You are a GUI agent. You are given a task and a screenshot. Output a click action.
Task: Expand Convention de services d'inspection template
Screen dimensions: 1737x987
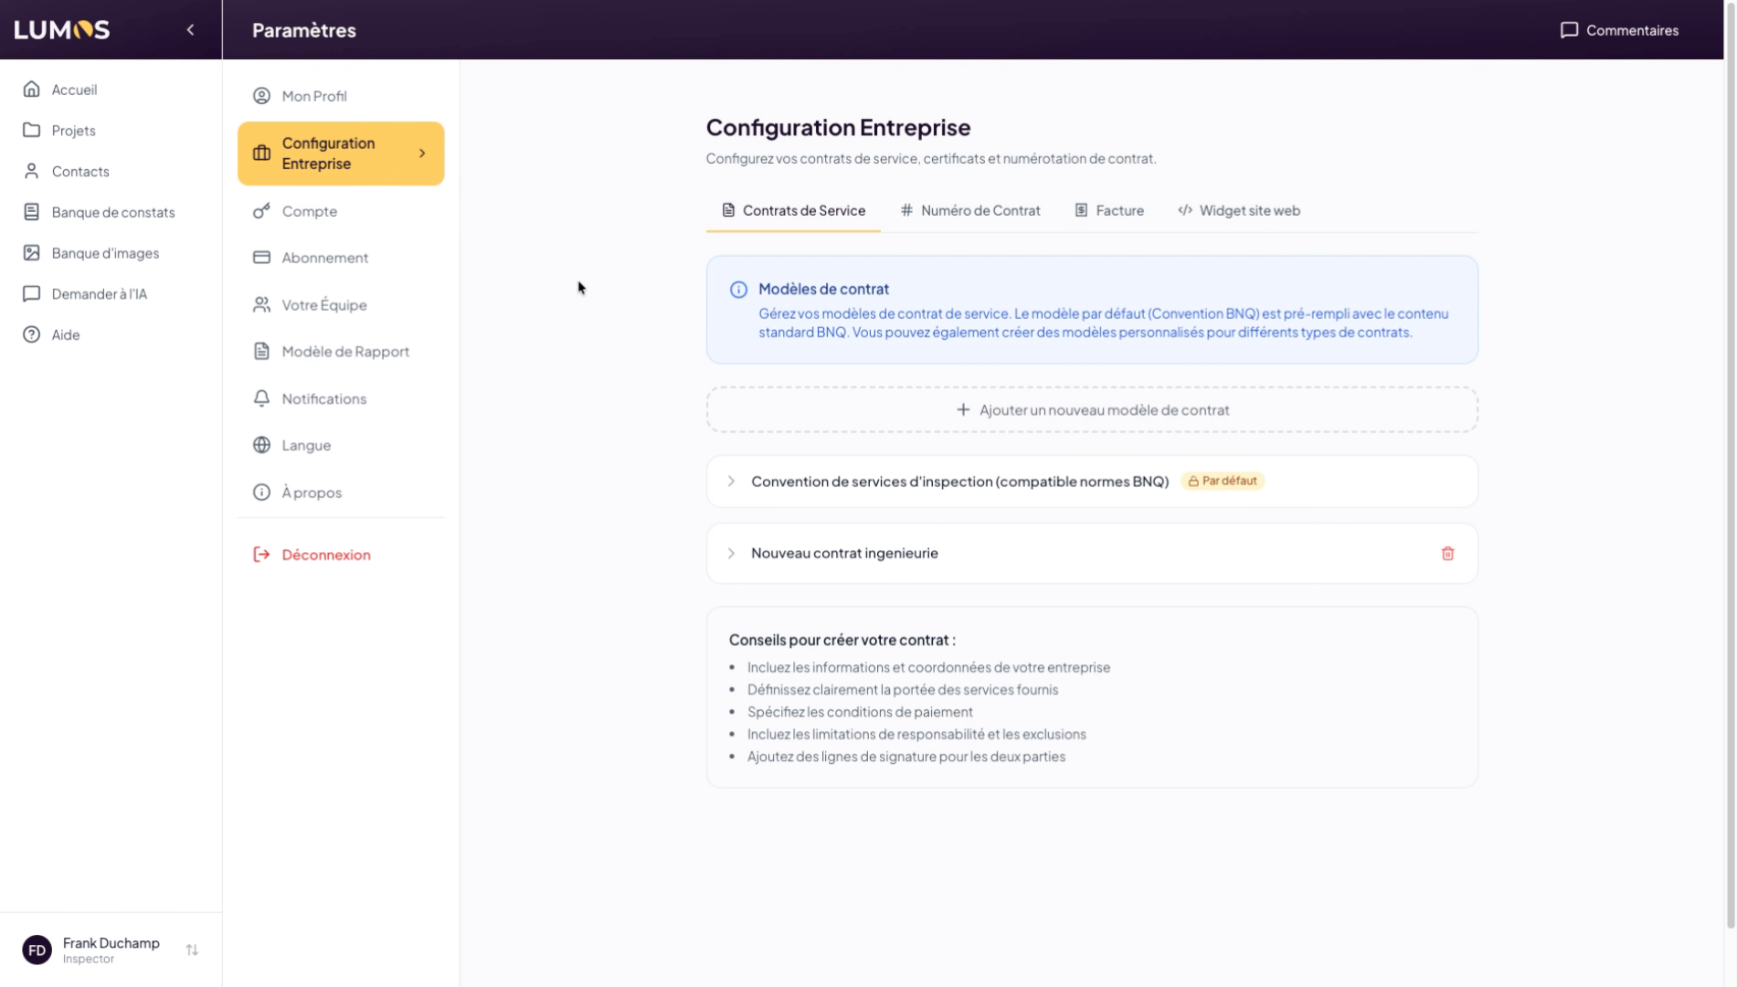click(x=731, y=482)
